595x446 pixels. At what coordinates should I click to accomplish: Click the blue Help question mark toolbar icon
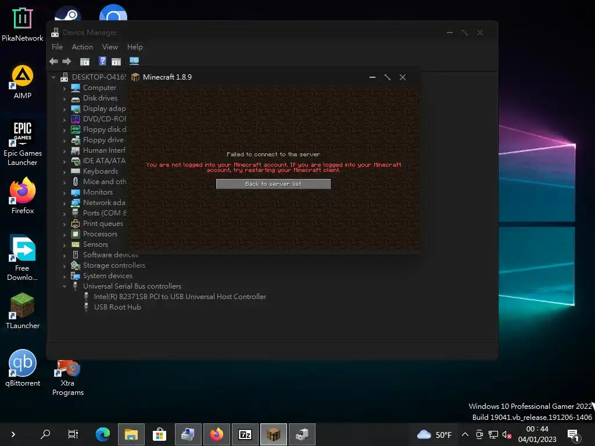click(102, 60)
